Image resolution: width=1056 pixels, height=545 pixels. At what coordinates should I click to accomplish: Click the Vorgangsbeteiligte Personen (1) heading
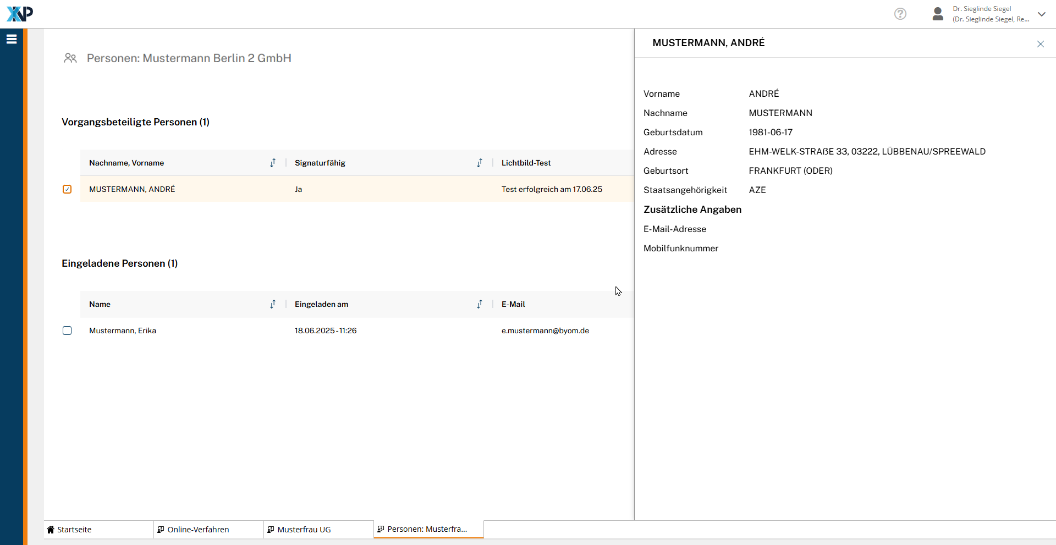(x=135, y=122)
